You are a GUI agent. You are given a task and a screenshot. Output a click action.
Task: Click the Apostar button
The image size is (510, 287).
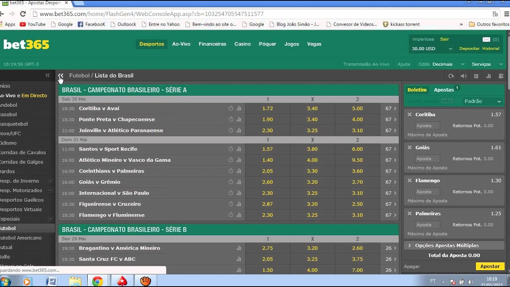coord(490,266)
